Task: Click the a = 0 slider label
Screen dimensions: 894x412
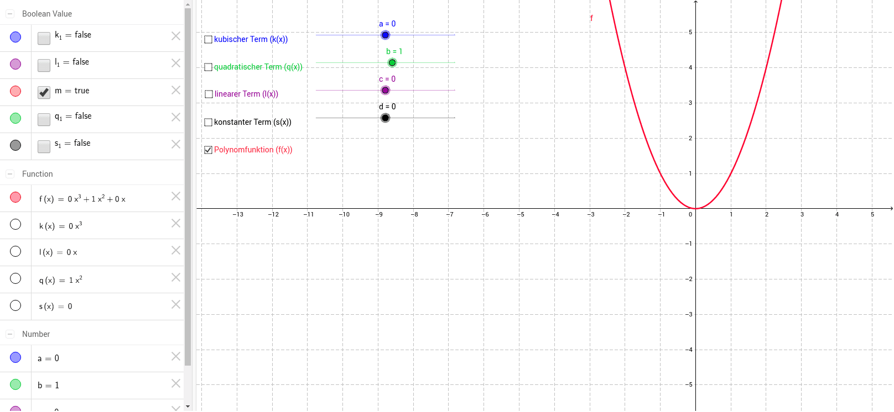Action: (387, 24)
